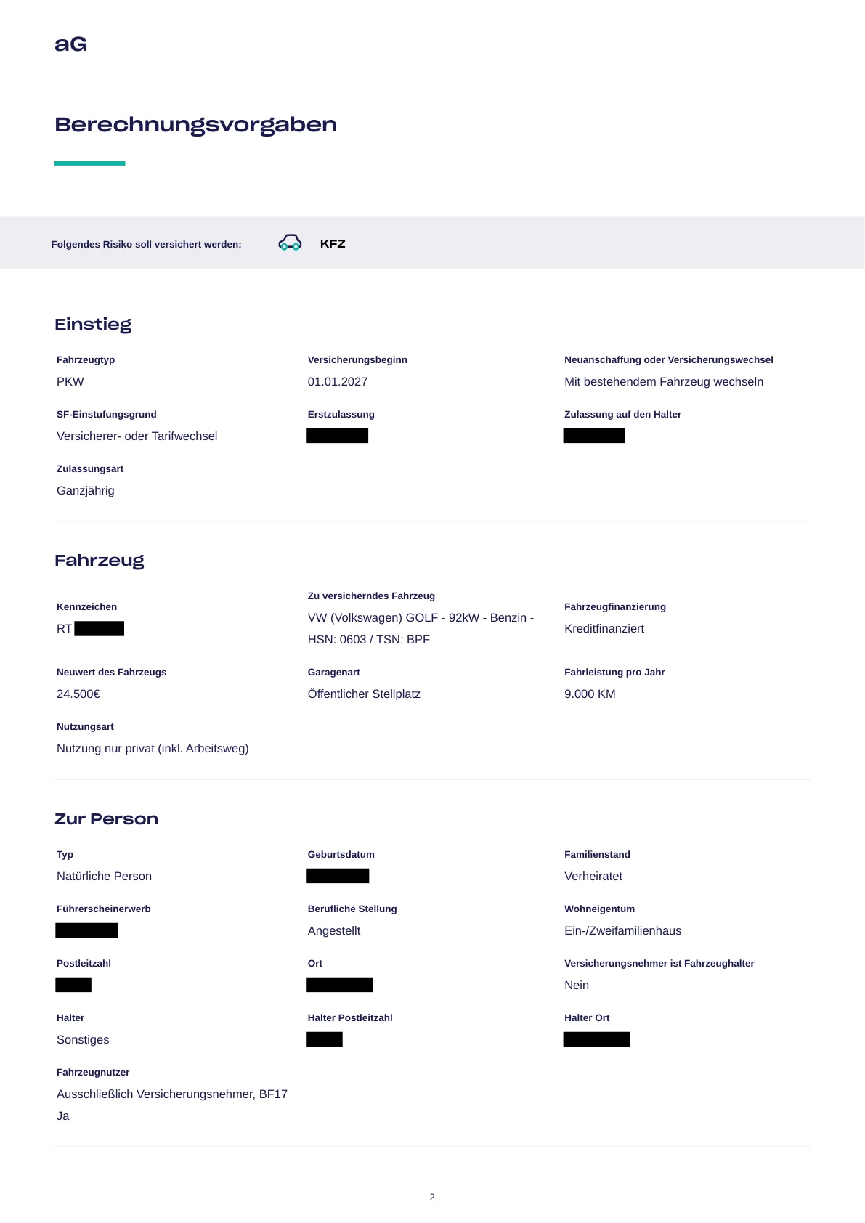Click the Zulassungsart label

(x=90, y=469)
